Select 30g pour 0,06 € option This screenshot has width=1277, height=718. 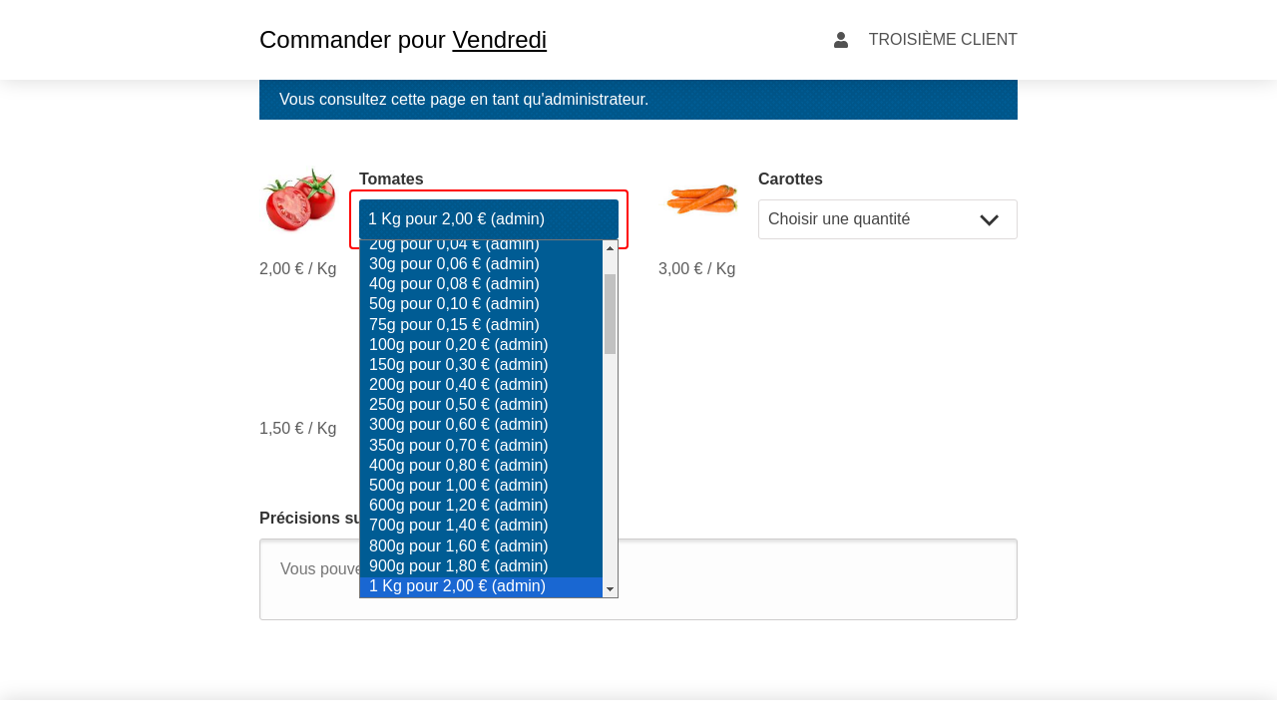click(454, 264)
